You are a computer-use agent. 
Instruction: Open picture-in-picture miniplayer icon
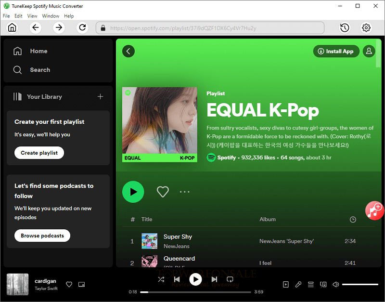tap(81, 284)
